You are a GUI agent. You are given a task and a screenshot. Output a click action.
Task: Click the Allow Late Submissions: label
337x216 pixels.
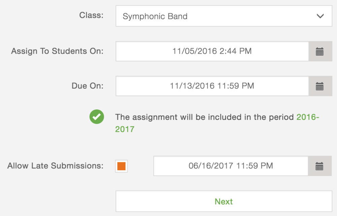coord(56,166)
